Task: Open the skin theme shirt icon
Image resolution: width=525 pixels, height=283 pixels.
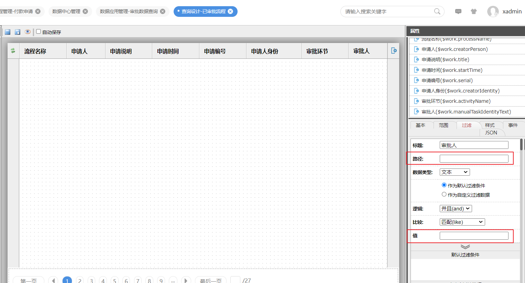Action: [x=474, y=11]
